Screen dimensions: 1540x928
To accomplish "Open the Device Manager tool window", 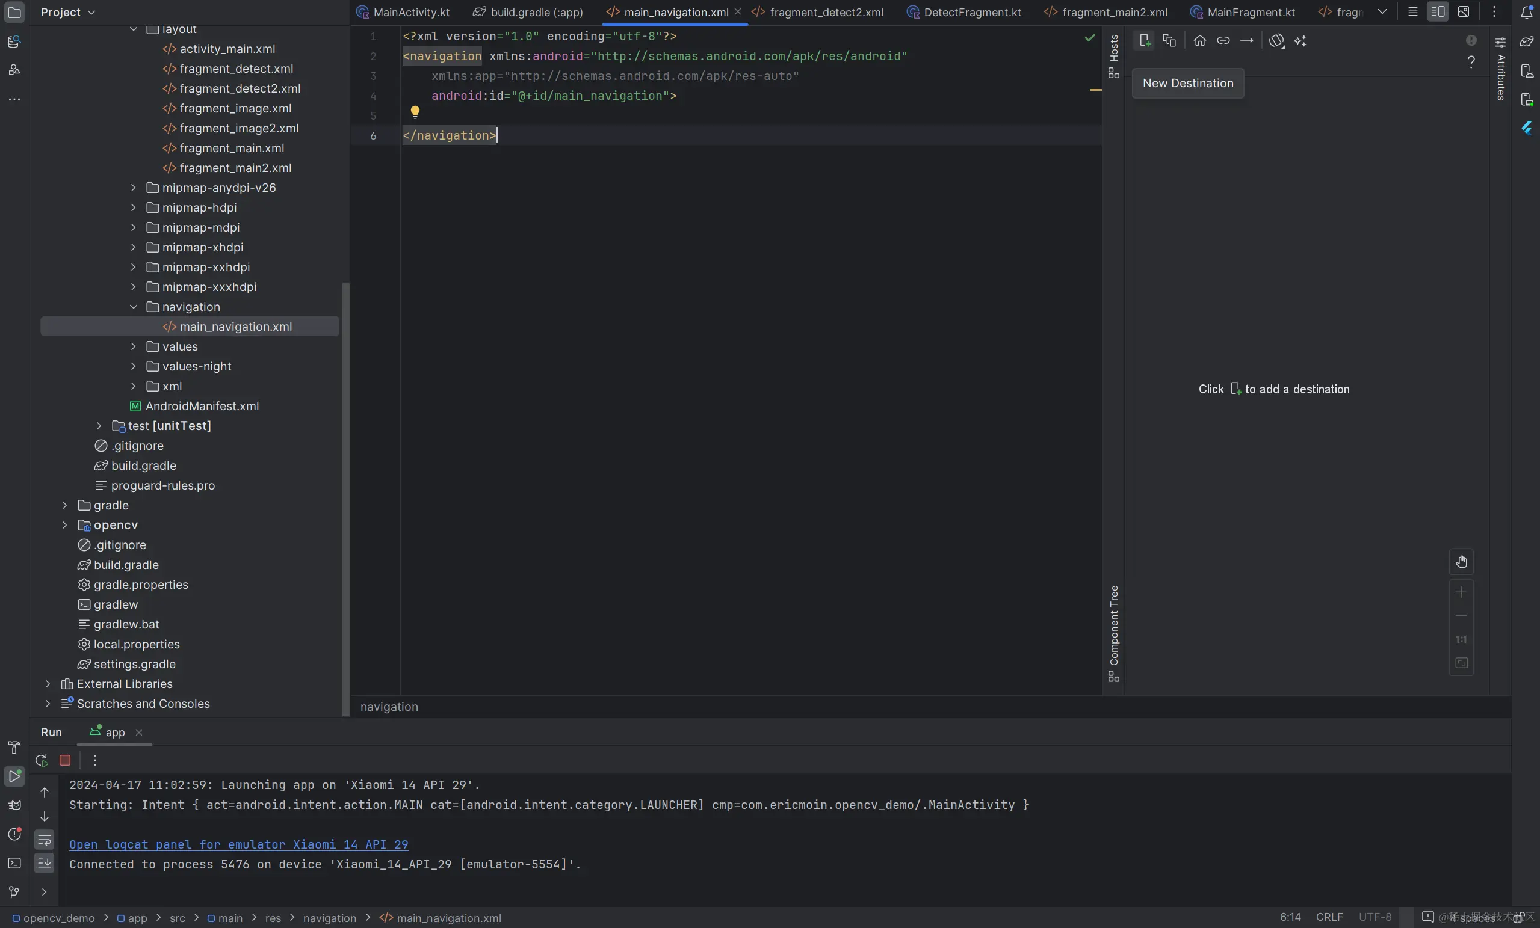I will (x=1526, y=70).
